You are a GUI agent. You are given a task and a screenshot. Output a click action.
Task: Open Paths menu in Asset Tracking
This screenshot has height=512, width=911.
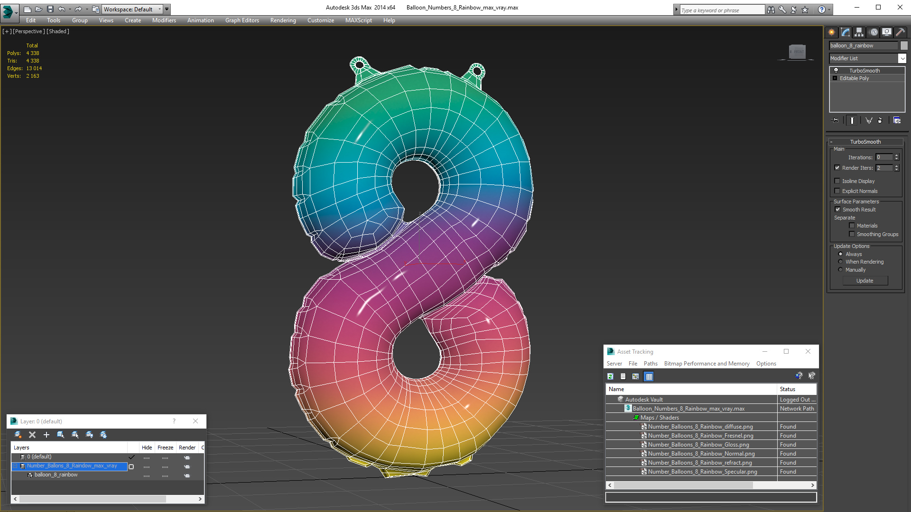[x=651, y=364]
